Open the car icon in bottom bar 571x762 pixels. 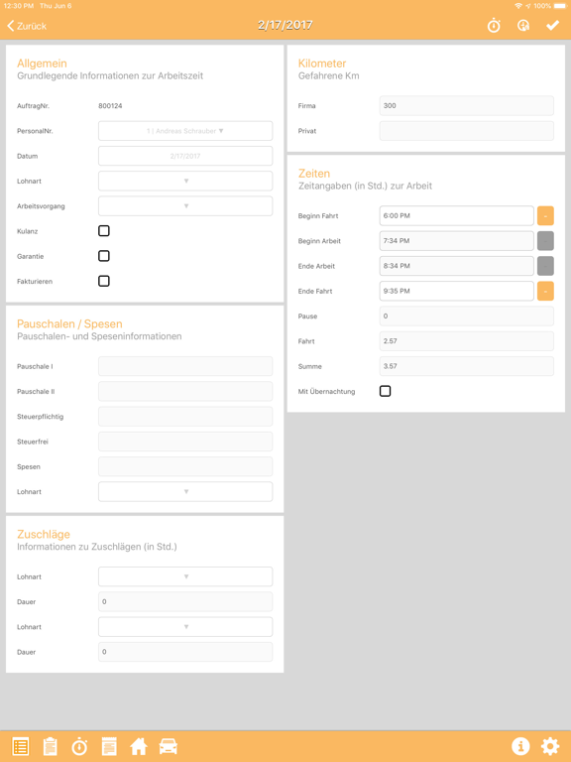pyautogui.click(x=168, y=746)
